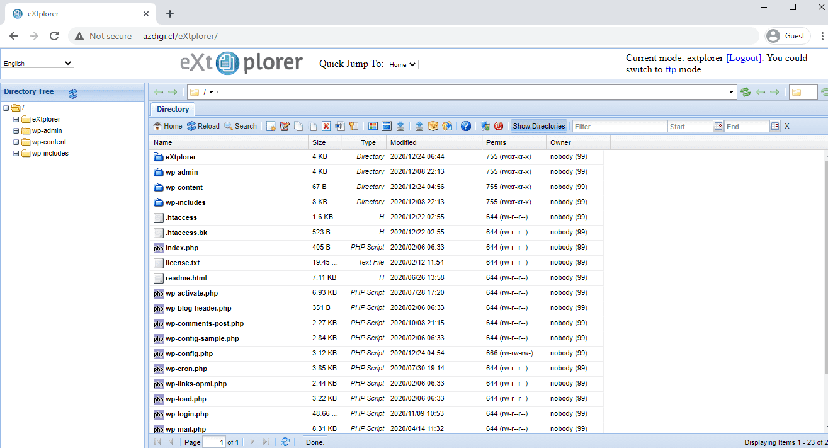
Task: Select wp-config.php file row
Action: click(377, 353)
